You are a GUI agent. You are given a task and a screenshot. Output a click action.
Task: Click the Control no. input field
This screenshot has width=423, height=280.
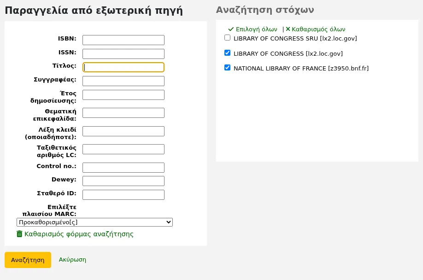point(123,168)
